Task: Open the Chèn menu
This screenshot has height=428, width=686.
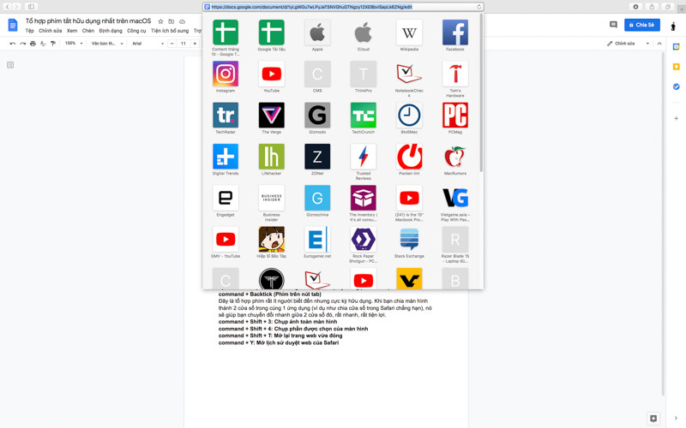Action: 88,31
